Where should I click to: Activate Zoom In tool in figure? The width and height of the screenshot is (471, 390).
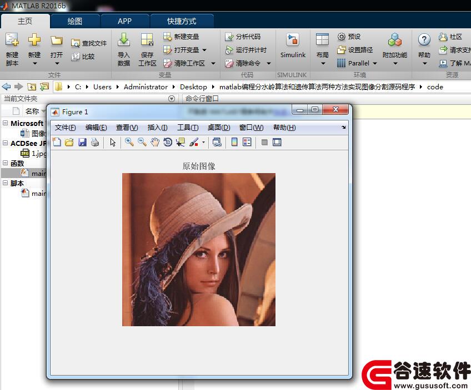click(129, 142)
